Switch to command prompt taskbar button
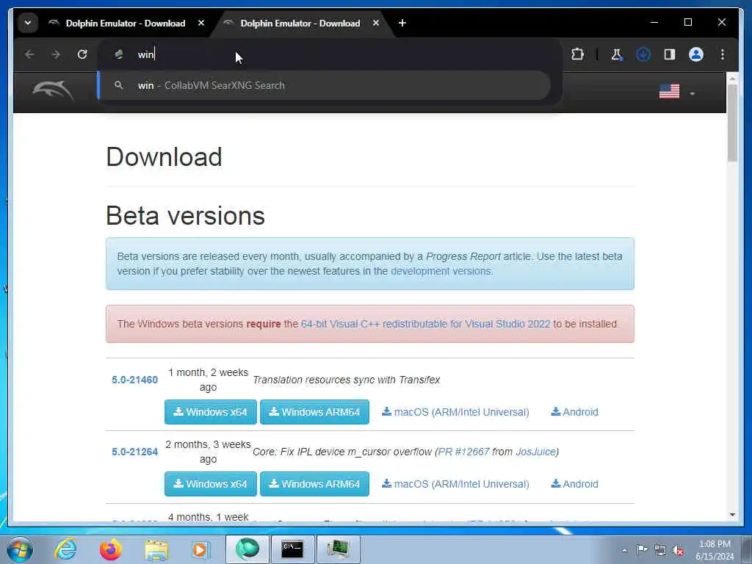This screenshot has width=752, height=564. 292,549
